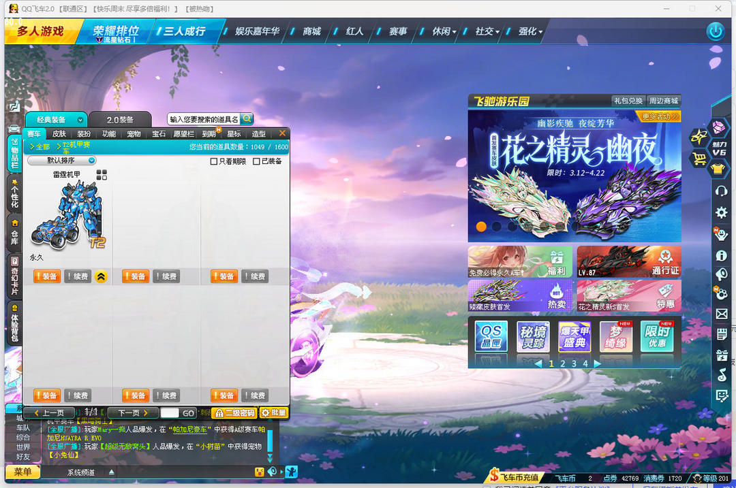Open the 默认排序 sort dropdown
The height and width of the screenshot is (488, 736).
click(61, 161)
